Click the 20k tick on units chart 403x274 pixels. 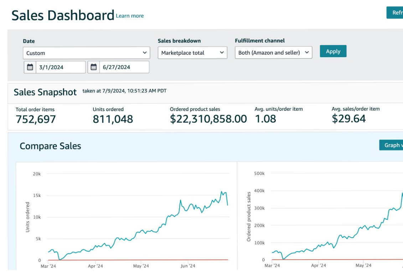(x=37, y=174)
